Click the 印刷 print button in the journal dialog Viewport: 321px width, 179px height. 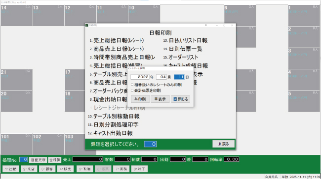140,99
